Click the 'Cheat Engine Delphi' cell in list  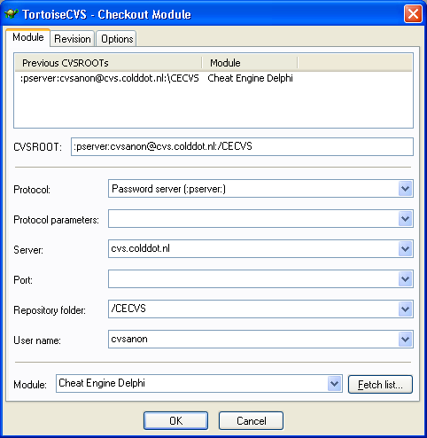coord(250,78)
